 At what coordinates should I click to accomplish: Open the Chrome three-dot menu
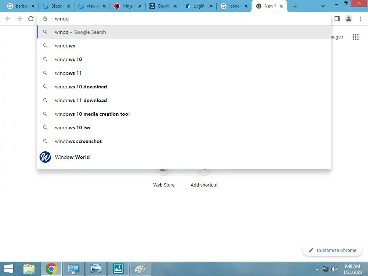coord(360,19)
